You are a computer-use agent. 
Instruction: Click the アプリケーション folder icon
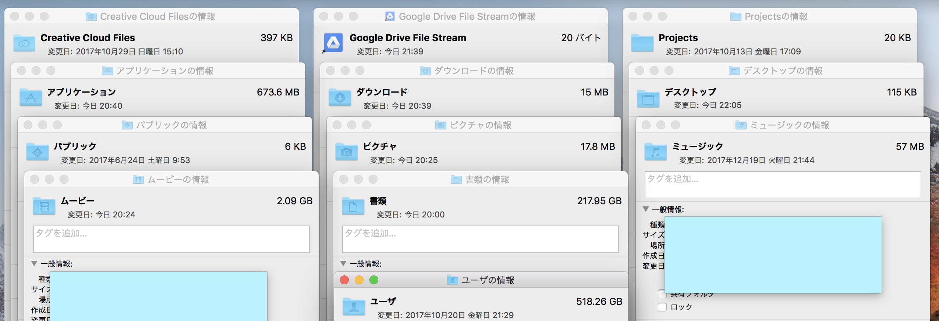[31, 97]
